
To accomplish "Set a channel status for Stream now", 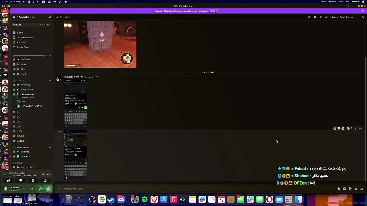I will pos(25,97).
